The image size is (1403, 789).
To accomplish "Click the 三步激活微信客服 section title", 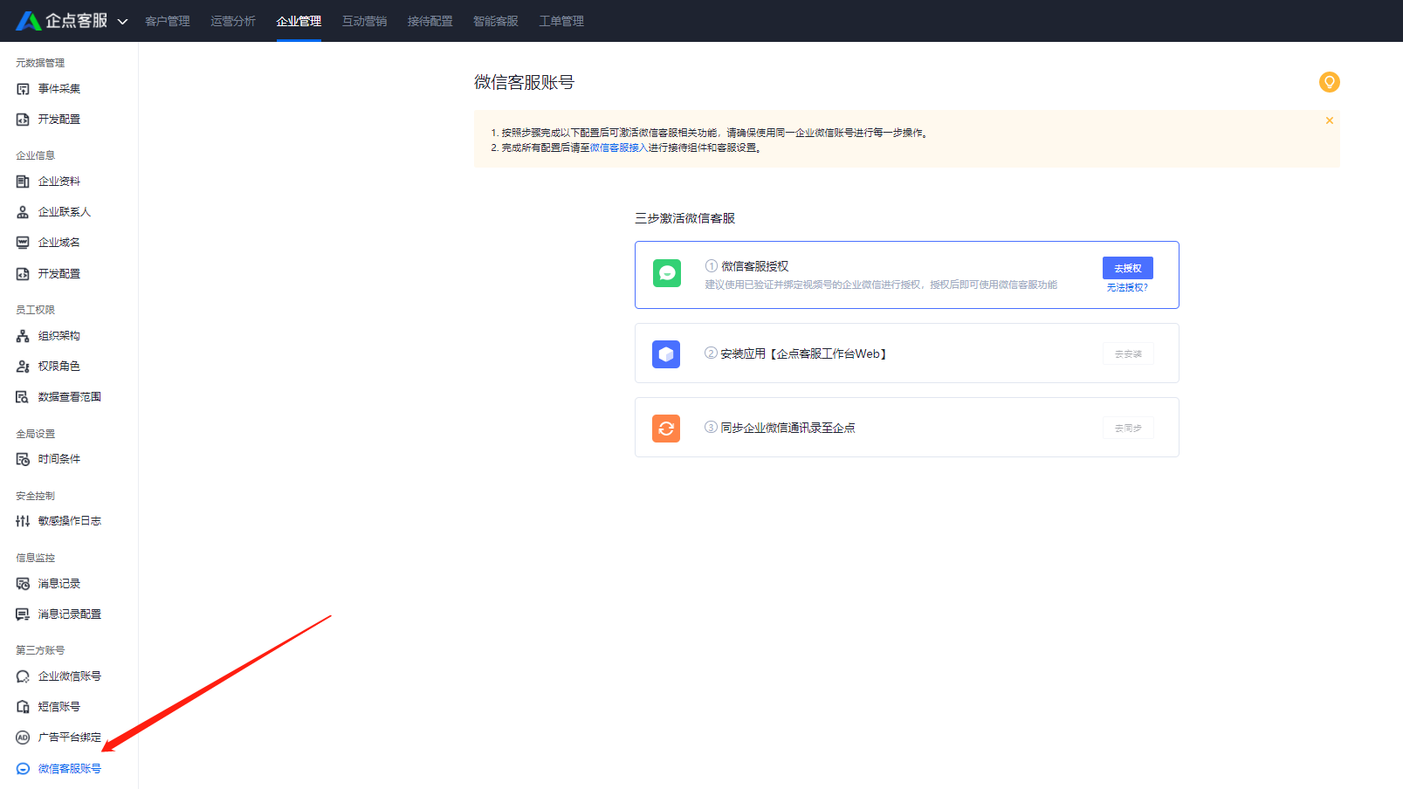I will pos(684,218).
